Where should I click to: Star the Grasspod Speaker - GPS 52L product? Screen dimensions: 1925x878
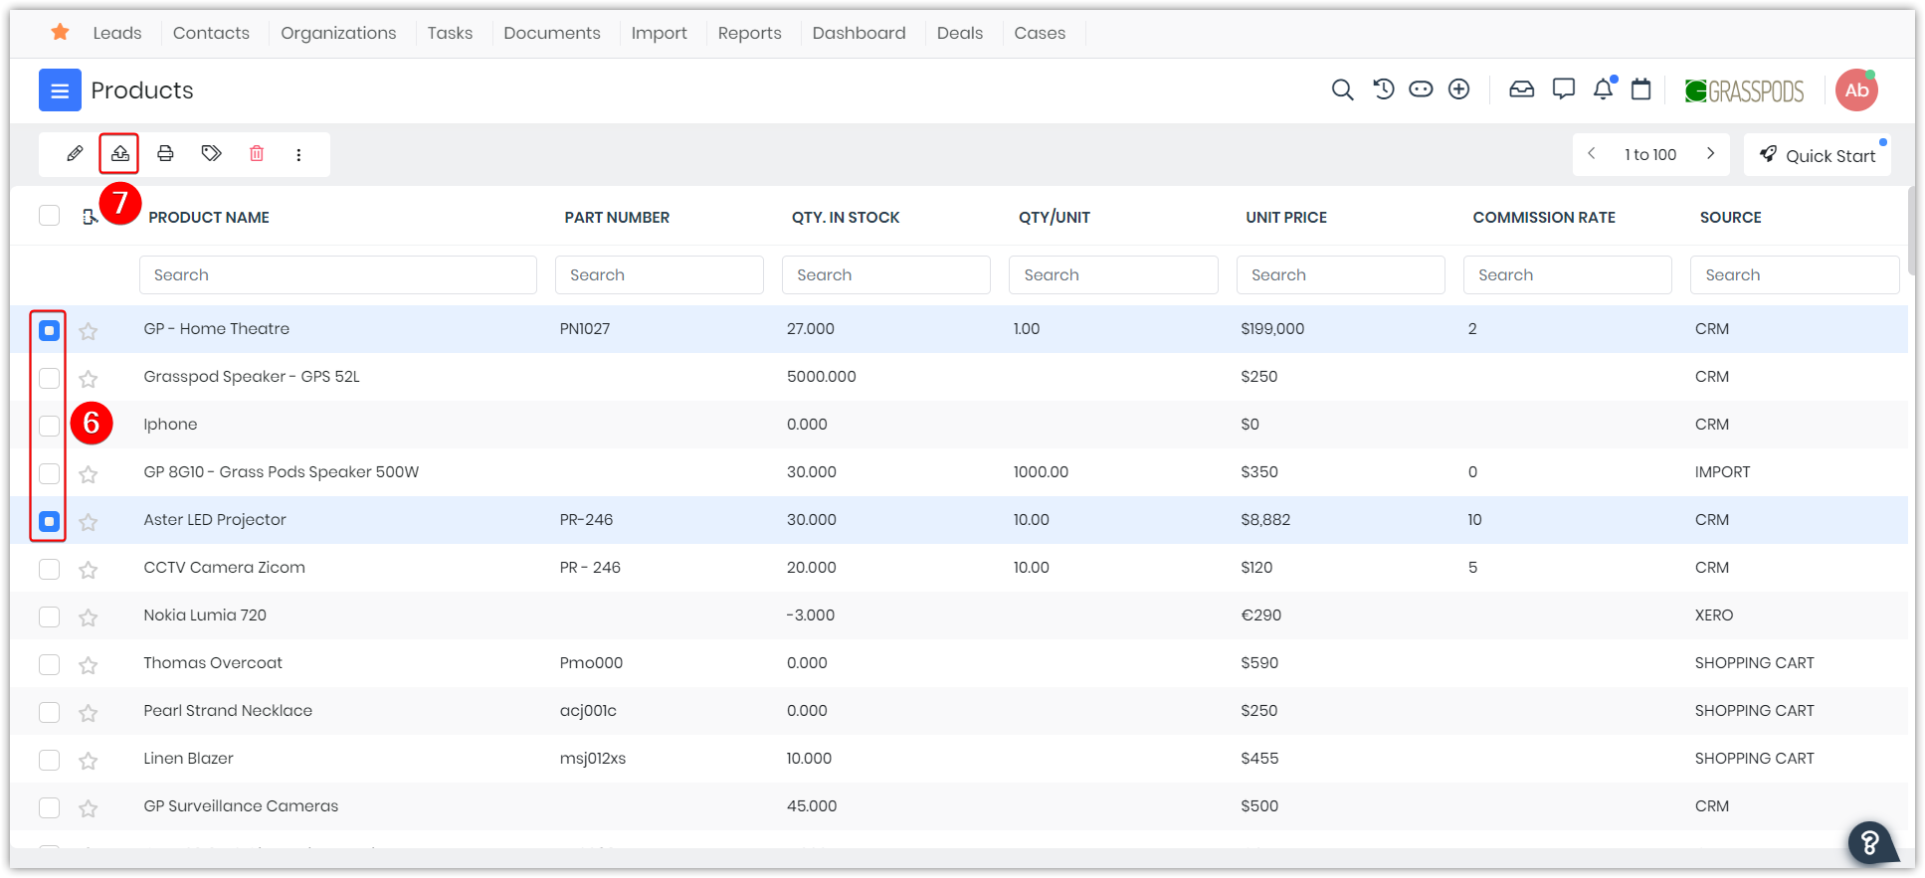tap(89, 379)
